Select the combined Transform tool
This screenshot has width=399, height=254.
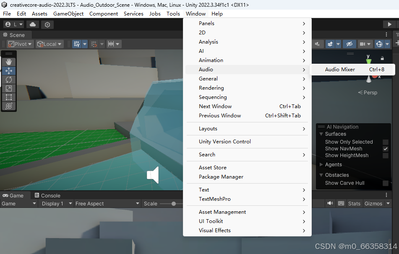pos(9,106)
